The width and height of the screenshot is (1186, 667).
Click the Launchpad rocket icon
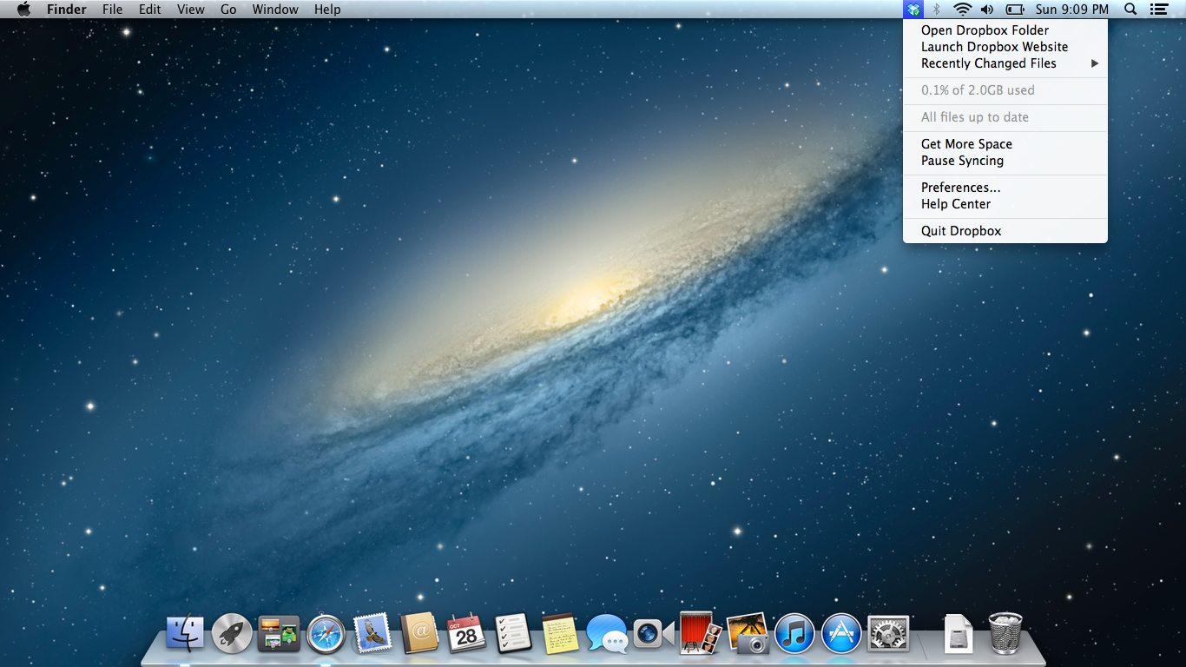click(x=232, y=634)
